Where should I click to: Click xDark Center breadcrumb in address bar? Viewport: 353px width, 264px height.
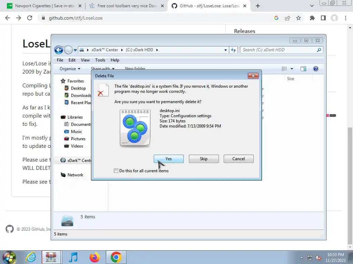(105, 50)
